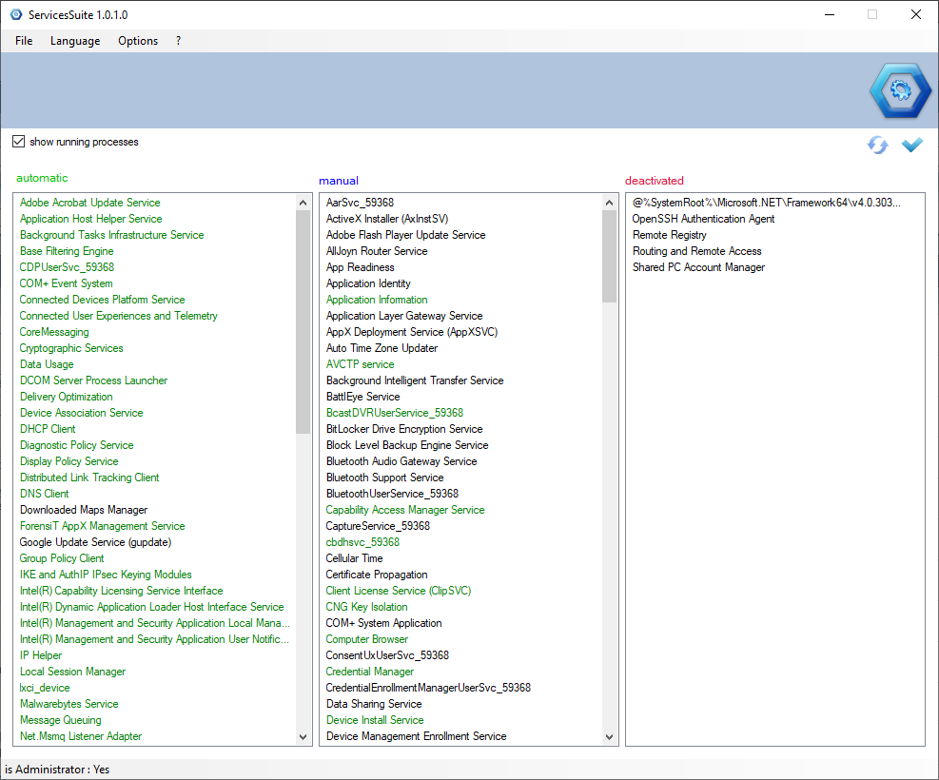The height and width of the screenshot is (780, 939).
Task: Select Connected Devices Platform Service
Action: [103, 300]
